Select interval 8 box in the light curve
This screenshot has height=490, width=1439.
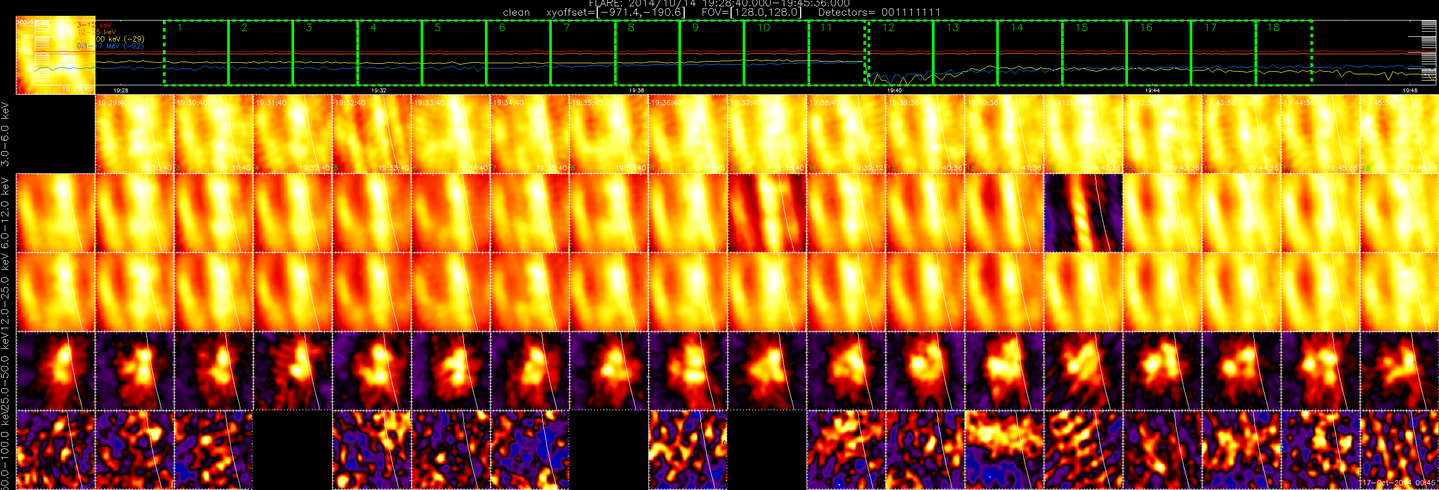pos(647,53)
